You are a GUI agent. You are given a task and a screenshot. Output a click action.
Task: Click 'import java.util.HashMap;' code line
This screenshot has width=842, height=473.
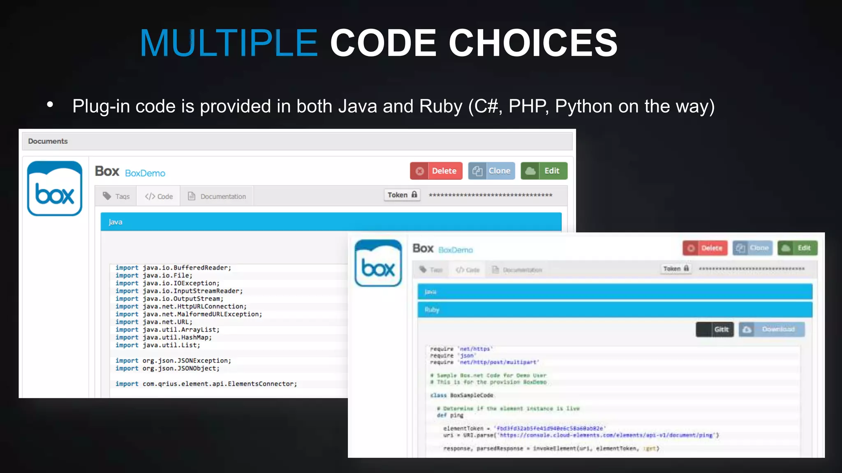[x=164, y=338]
